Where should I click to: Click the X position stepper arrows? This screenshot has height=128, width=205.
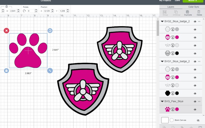[52, 11]
